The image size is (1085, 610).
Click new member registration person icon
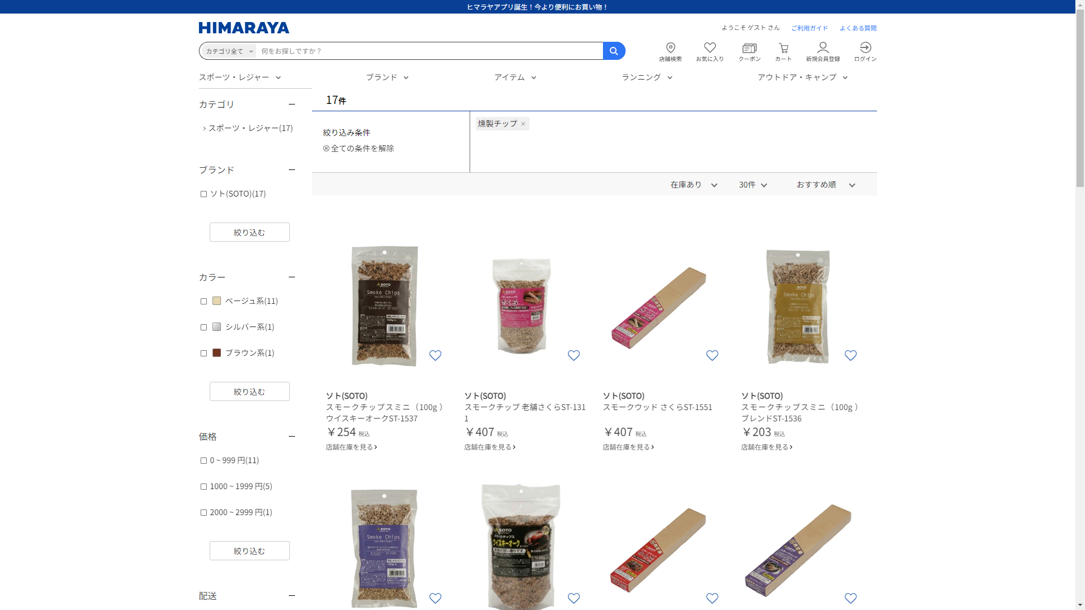click(x=823, y=47)
